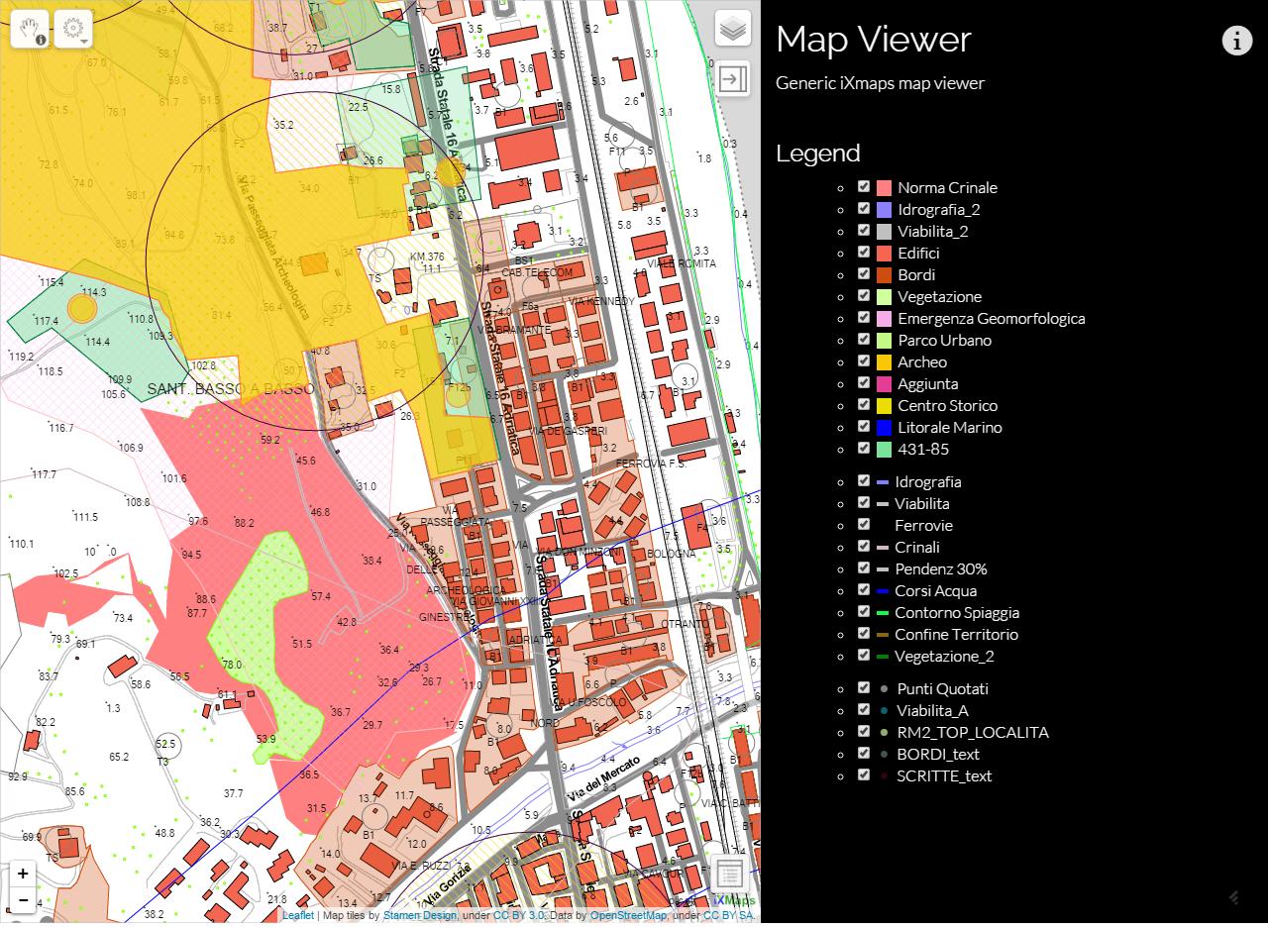1268x928 pixels.
Task: Open the gear settings dropdown
Action: [x=73, y=29]
